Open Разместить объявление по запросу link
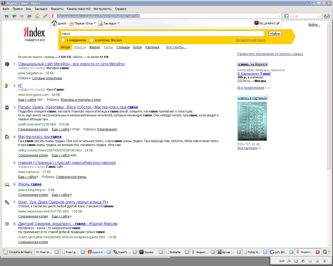This screenshot has width=333, height=266. point(270,54)
